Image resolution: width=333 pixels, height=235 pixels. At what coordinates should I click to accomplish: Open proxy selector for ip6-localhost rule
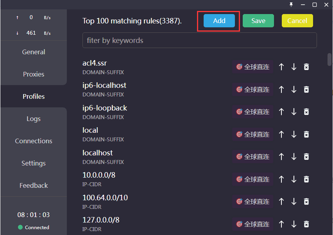click(253, 89)
